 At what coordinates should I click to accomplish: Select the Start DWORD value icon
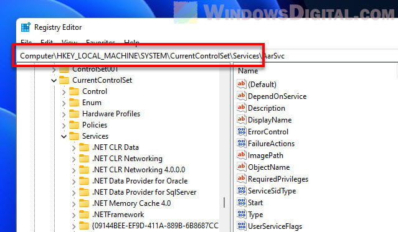tap(242, 202)
